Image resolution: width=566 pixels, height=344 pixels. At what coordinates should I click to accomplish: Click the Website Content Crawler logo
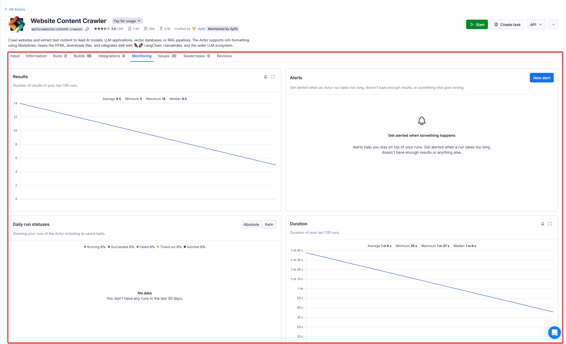[x=17, y=24]
